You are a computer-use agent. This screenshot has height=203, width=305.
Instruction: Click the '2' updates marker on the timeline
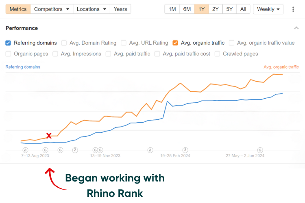coord(75,150)
